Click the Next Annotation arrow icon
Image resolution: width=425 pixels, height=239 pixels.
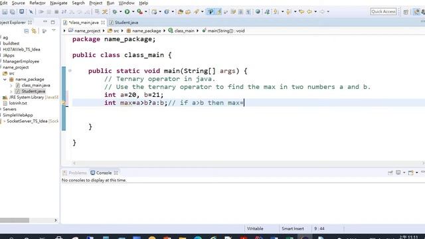click(276, 12)
